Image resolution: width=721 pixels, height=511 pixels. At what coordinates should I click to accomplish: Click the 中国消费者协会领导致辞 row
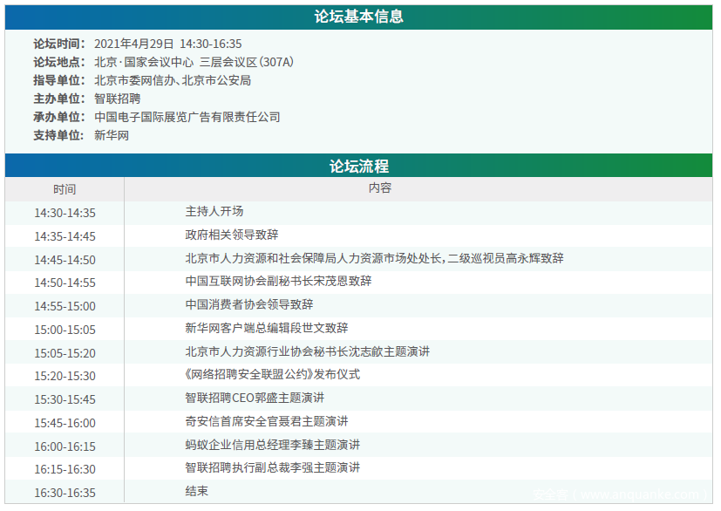click(248, 305)
